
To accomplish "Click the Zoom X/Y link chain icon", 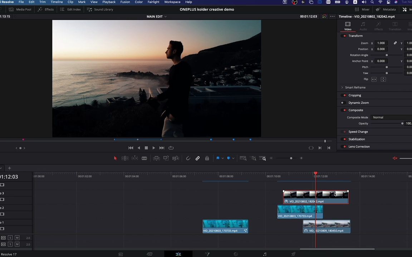I will pyautogui.click(x=395, y=43).
